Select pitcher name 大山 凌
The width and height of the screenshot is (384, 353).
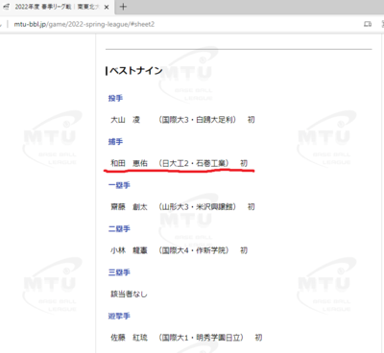[x=125, y=120]
